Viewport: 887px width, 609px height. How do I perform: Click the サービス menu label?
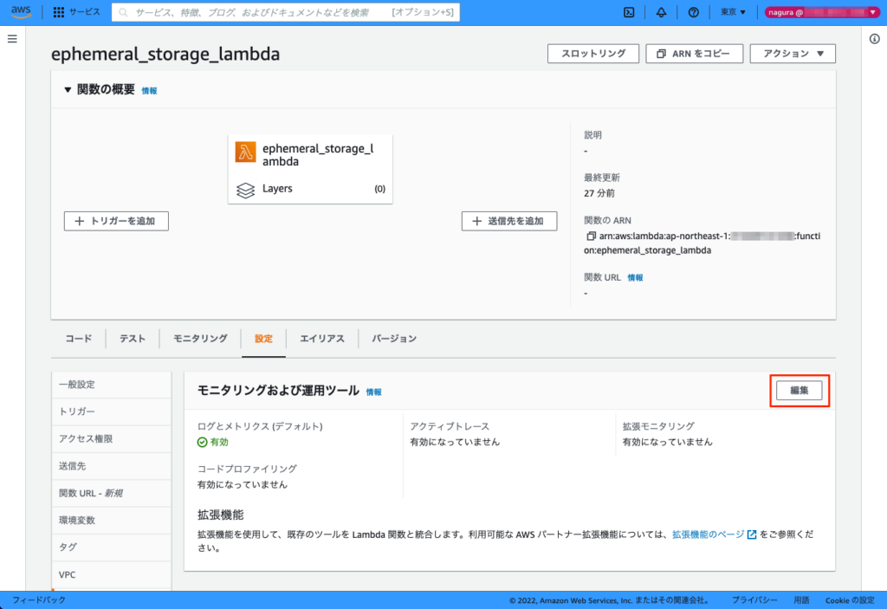[x=85, y=12]
